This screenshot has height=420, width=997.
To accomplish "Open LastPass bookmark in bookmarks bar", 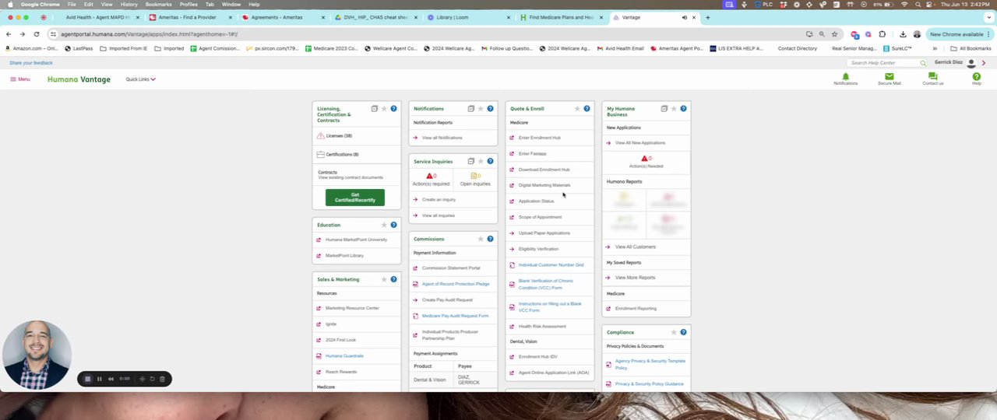I will click(x=79, y=48).
